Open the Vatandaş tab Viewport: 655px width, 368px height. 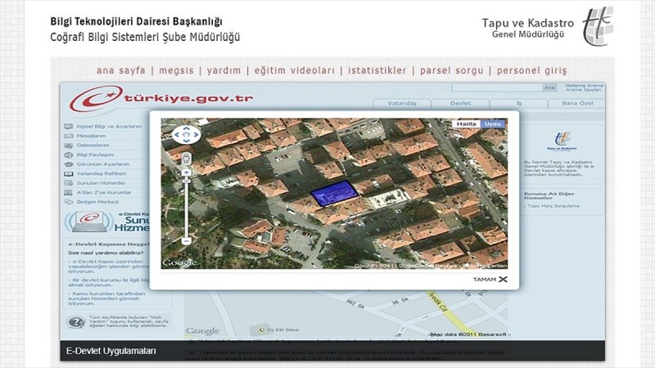pyautogui.click(x=402, y=103)
